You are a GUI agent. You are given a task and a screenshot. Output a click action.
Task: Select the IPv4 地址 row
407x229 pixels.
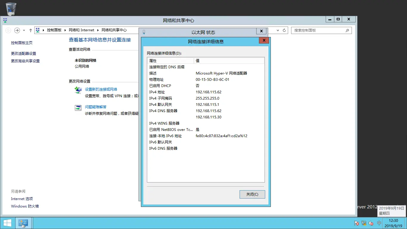[x=206, y=92]
